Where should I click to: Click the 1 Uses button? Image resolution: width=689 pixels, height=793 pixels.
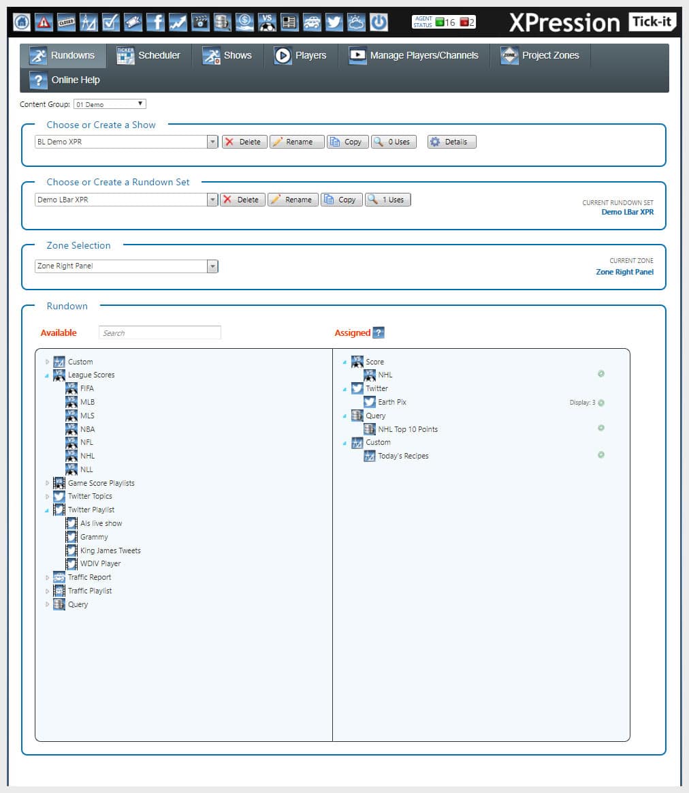[388, 200]
